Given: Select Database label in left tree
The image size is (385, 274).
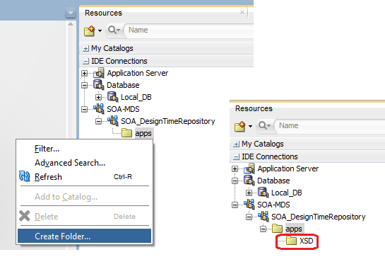Looking at the screenshot, I should point(123,85).
